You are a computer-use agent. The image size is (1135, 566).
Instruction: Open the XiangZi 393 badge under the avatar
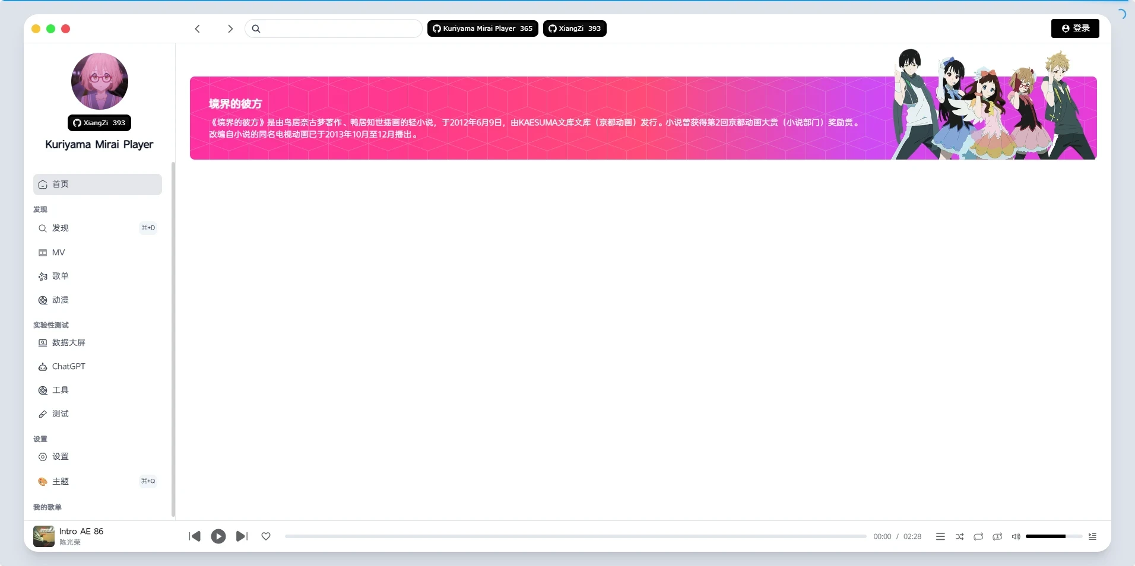[99, 123]
